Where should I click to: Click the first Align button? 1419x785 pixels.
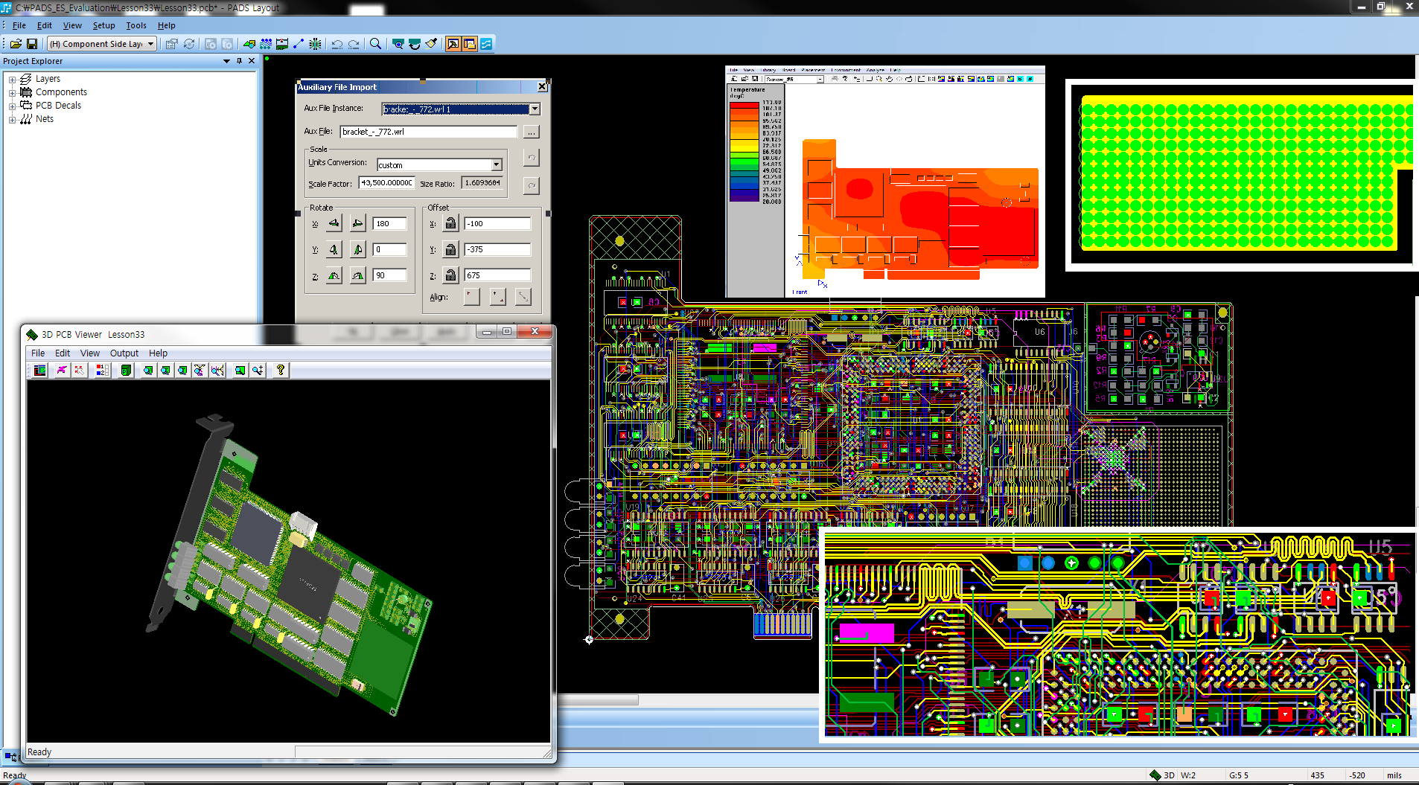(472, 297)
